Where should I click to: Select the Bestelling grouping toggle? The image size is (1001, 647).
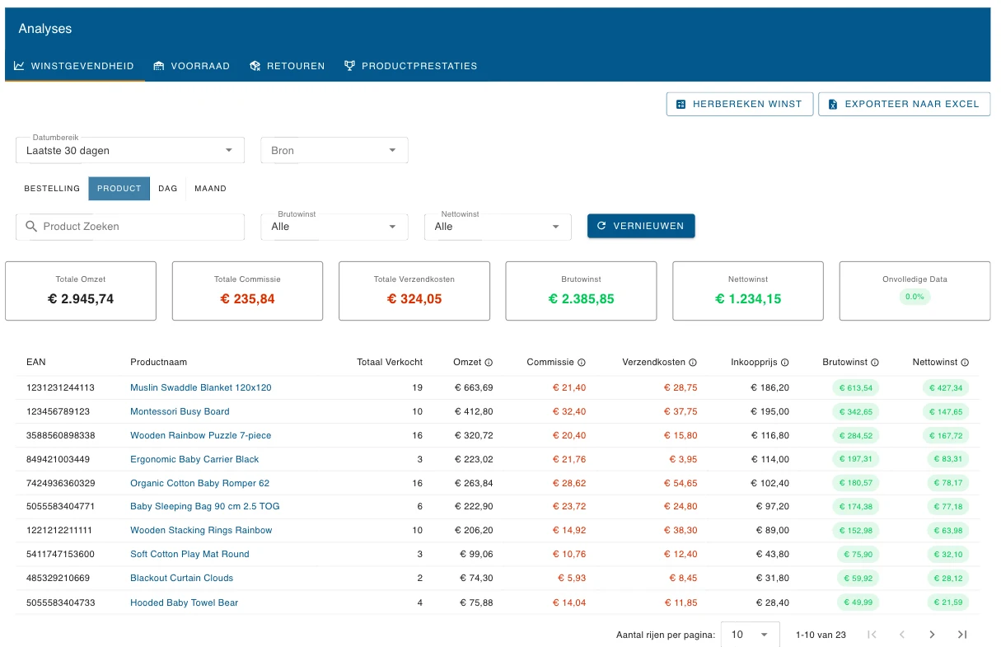52,189
